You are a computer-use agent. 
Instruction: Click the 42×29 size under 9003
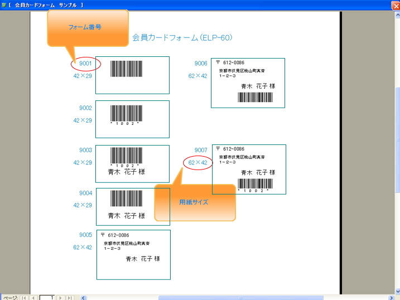83,162
